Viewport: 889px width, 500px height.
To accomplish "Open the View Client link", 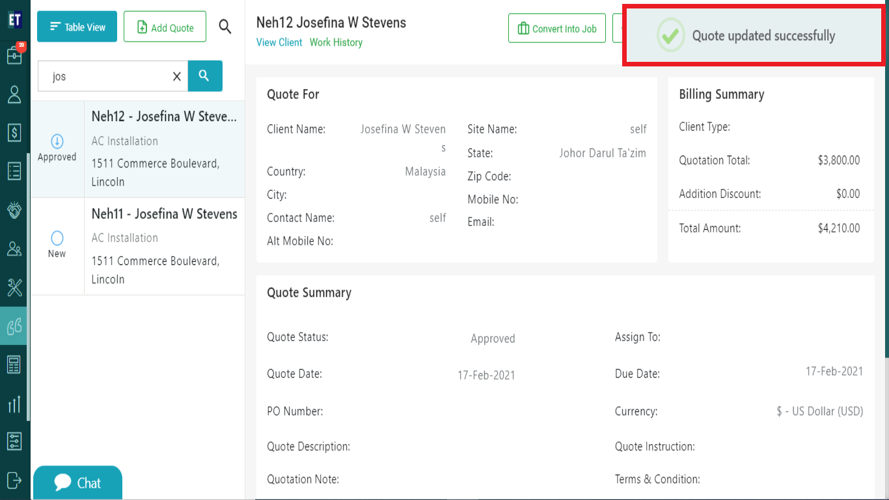I will (279, 42).
